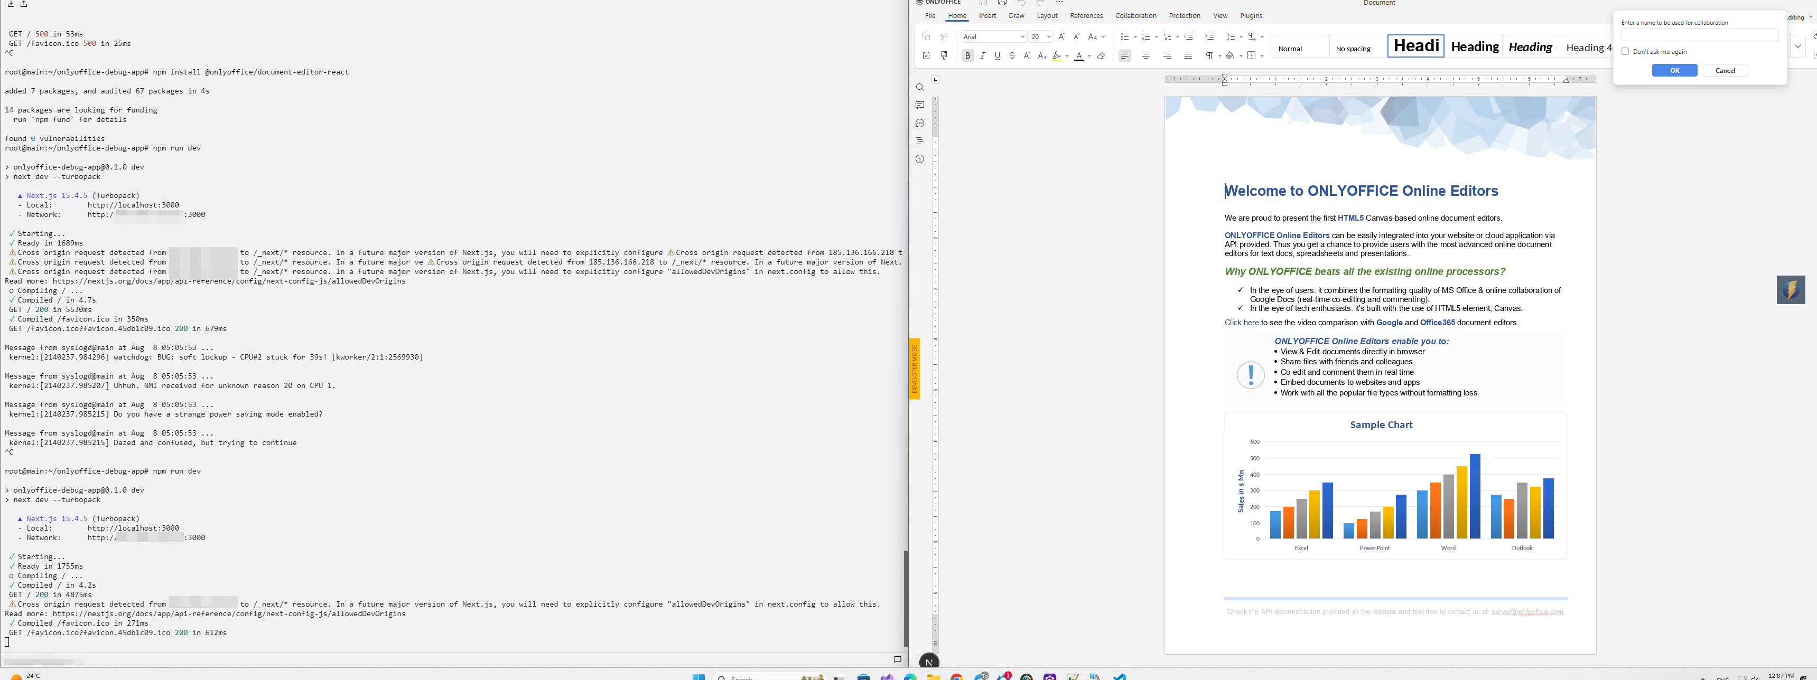1817x680 pixels.
Task: Justify the paragraph text
Action: (1189, 55)
